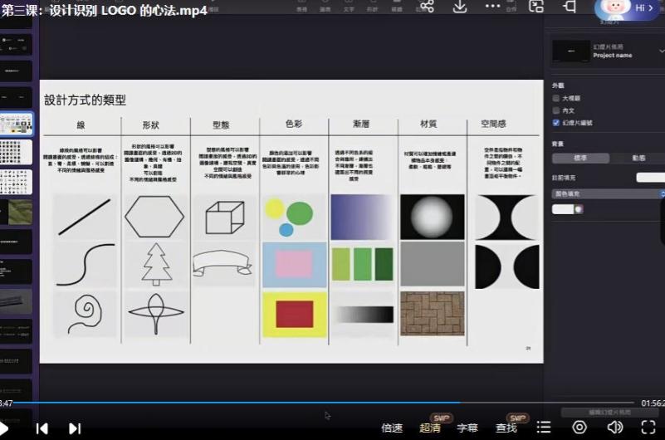Enable the 內文 checkbox
The height and width of the screenshot is (440, 665).
pyautogui.click(x=556, y=110)
